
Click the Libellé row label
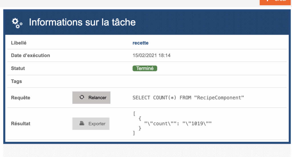[19, 43]
